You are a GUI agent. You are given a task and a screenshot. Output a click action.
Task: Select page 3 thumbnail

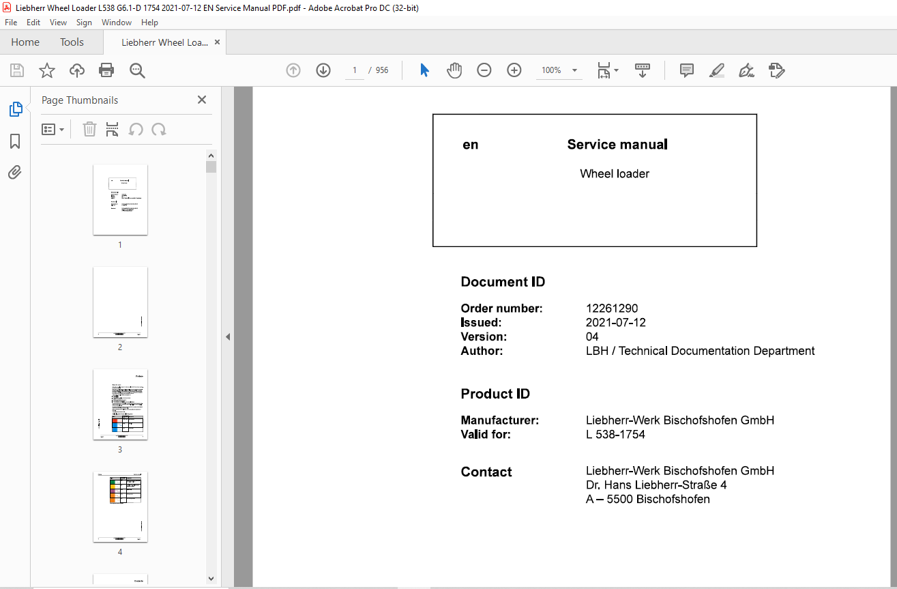click(x=120, y=405)
